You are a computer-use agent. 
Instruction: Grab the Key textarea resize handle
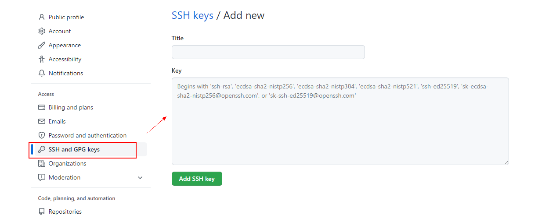click(506, 162)
